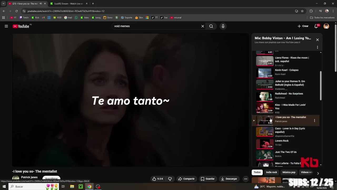
Task: Open the Soporte bookmark
Action: tap(126, 18)
